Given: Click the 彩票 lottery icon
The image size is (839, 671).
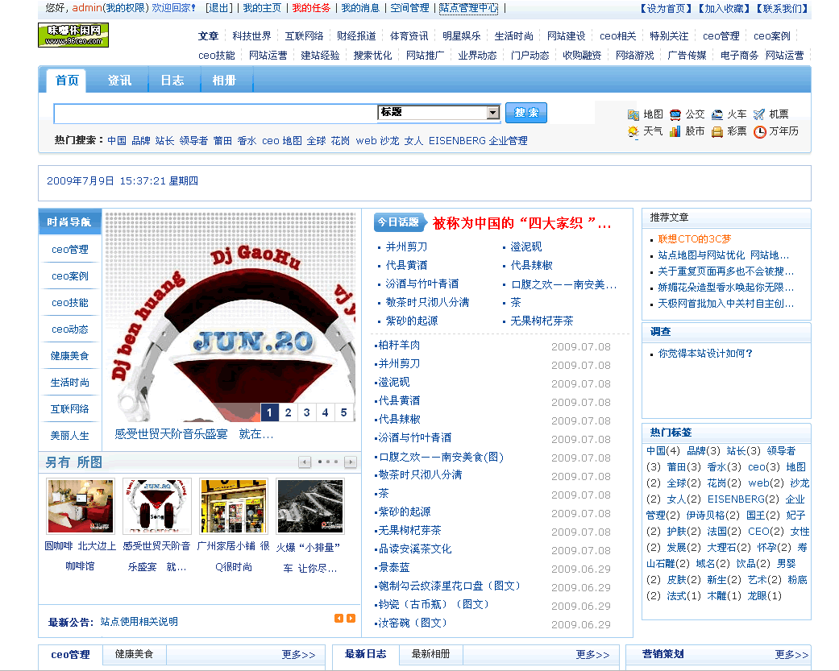Looking at the screenshot, I should [717, 131].
